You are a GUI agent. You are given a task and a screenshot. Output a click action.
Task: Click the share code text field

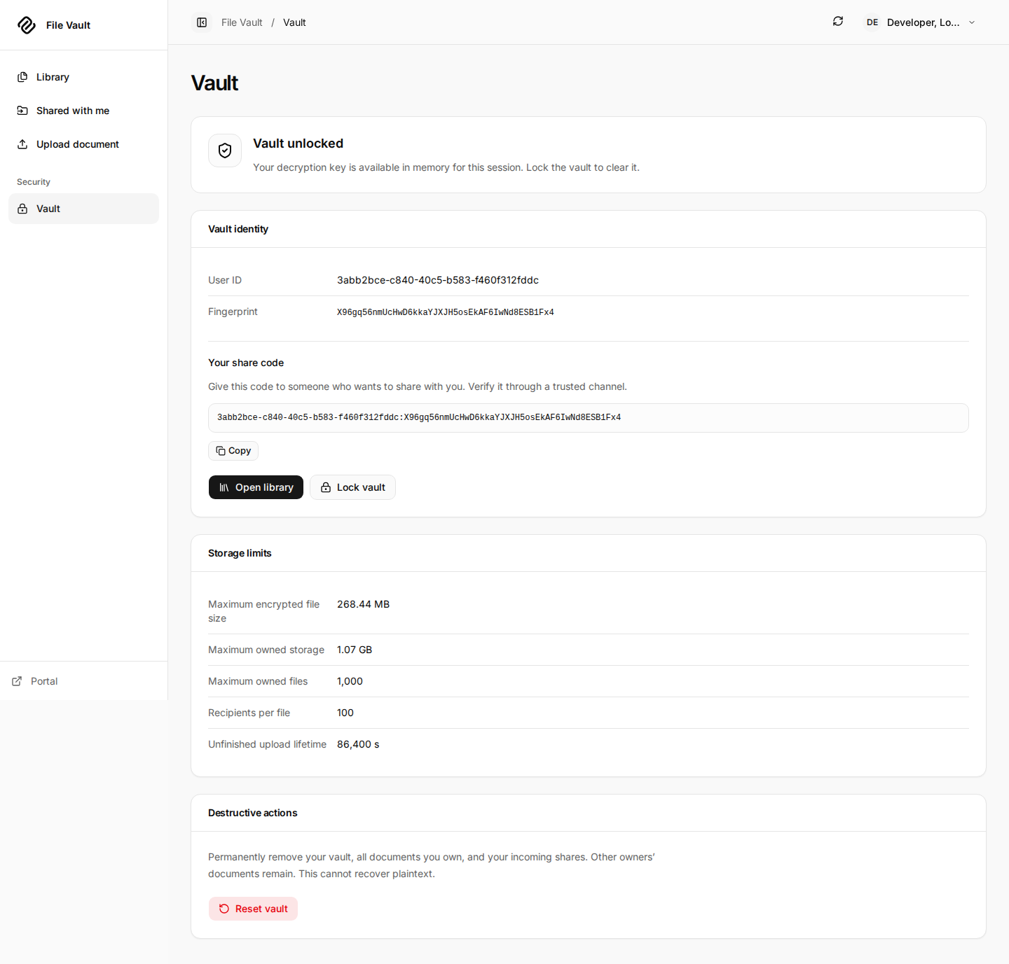pyautogui.click(x=589, y=418)
